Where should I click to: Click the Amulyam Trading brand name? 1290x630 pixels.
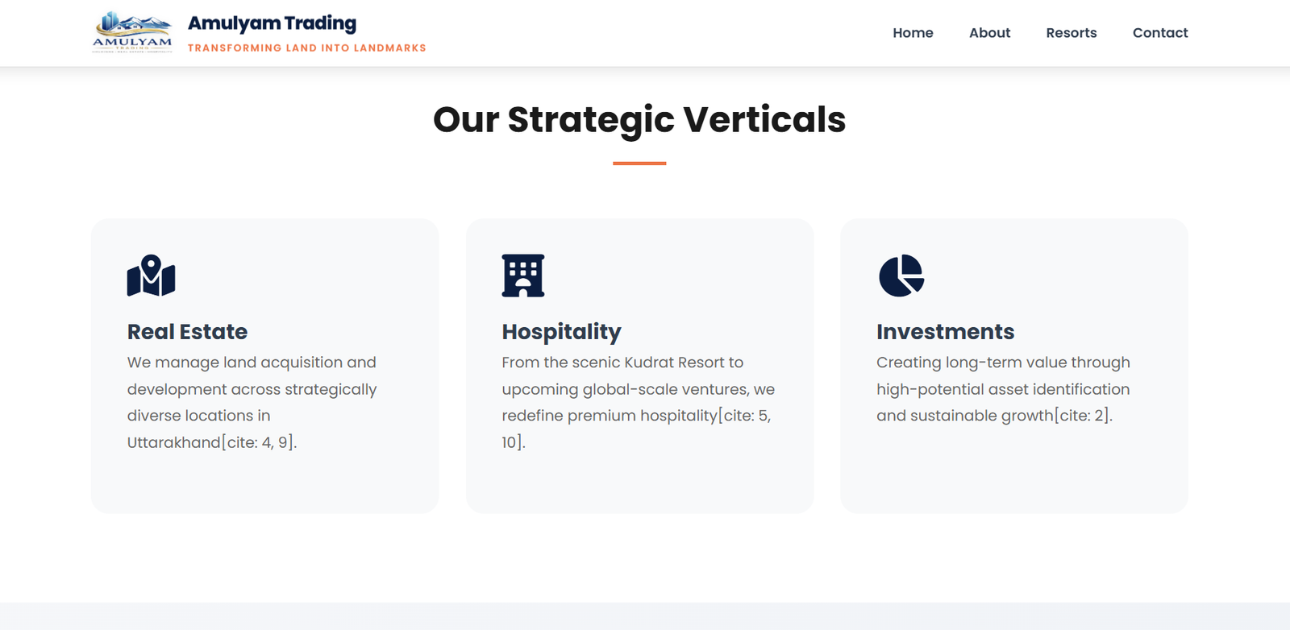coord(272,23)
